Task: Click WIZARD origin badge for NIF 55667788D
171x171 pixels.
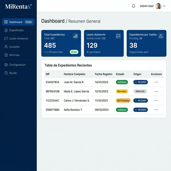Action: click(141, 110)
